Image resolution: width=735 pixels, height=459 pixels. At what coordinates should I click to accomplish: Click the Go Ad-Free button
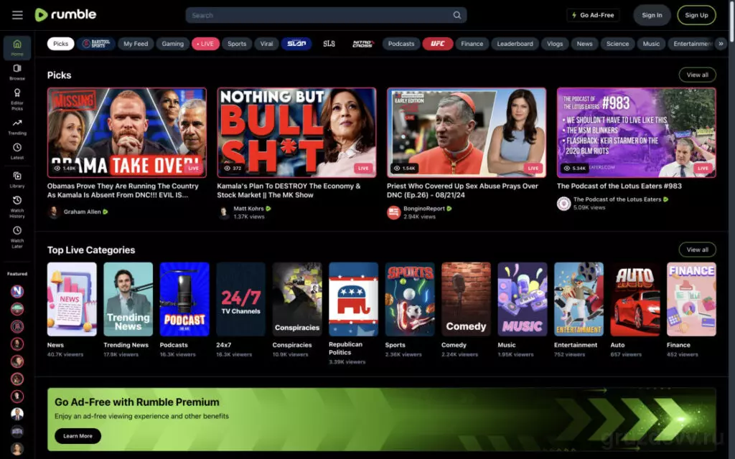tap(593, 15)
